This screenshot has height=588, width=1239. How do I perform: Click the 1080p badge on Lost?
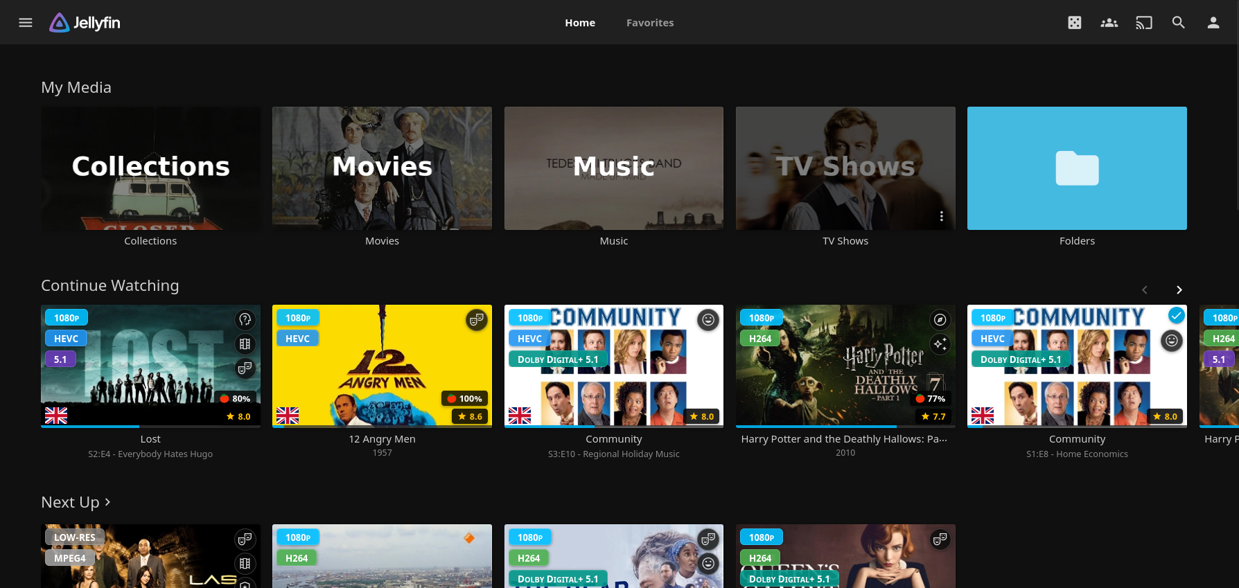click(x=67, y=318)
